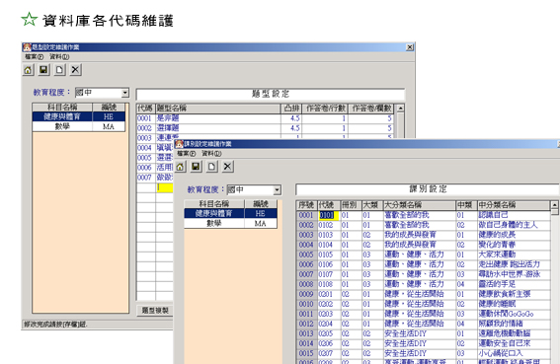The height and width of the screenshot is (364, 560).
Task: Click 作答卷/行數 column header
Action: 325,109
